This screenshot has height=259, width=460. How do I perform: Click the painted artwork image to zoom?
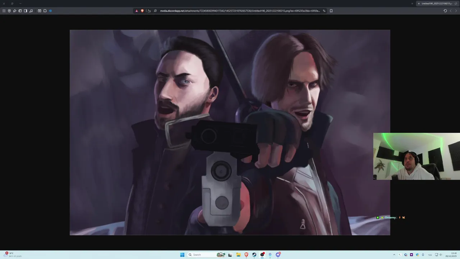pos(230,132)
